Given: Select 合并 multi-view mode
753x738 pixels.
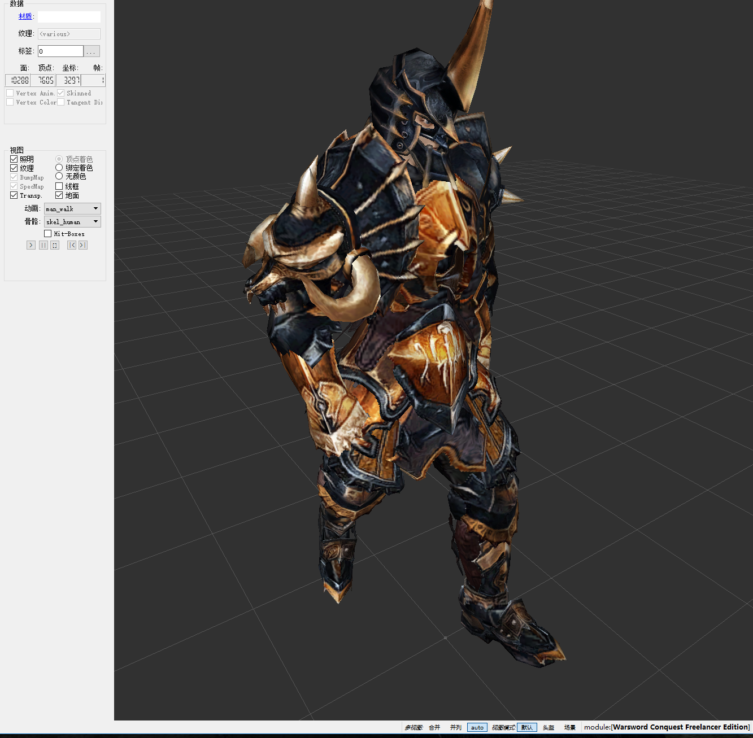Looking at the screenshot, I should click(434, 727).
